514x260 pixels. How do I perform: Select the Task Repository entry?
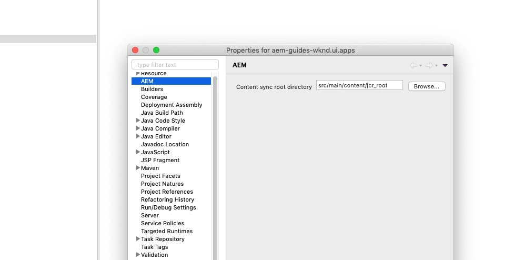click(x=163, y=239)
